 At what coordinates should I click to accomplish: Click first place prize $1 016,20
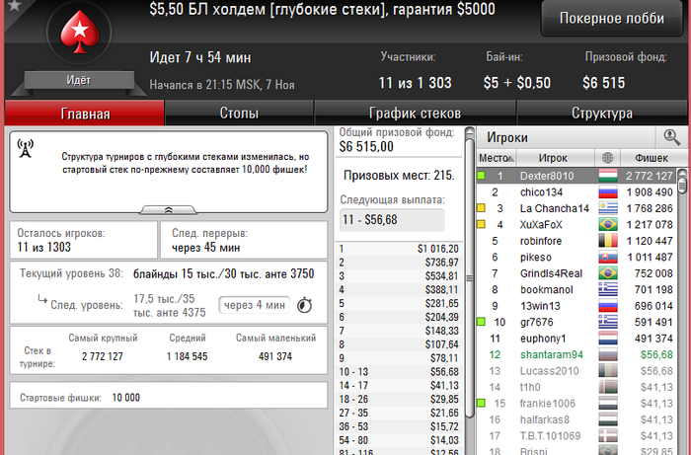click(x=437, y=249)
